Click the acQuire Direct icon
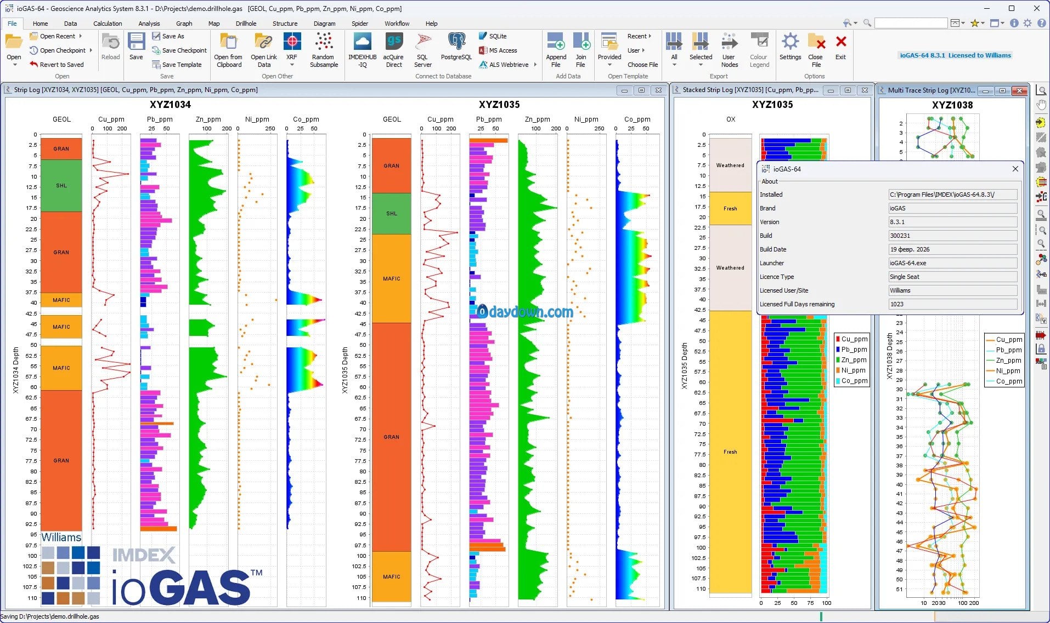This screenshot has width=1050, height=623. coord(393,42)
